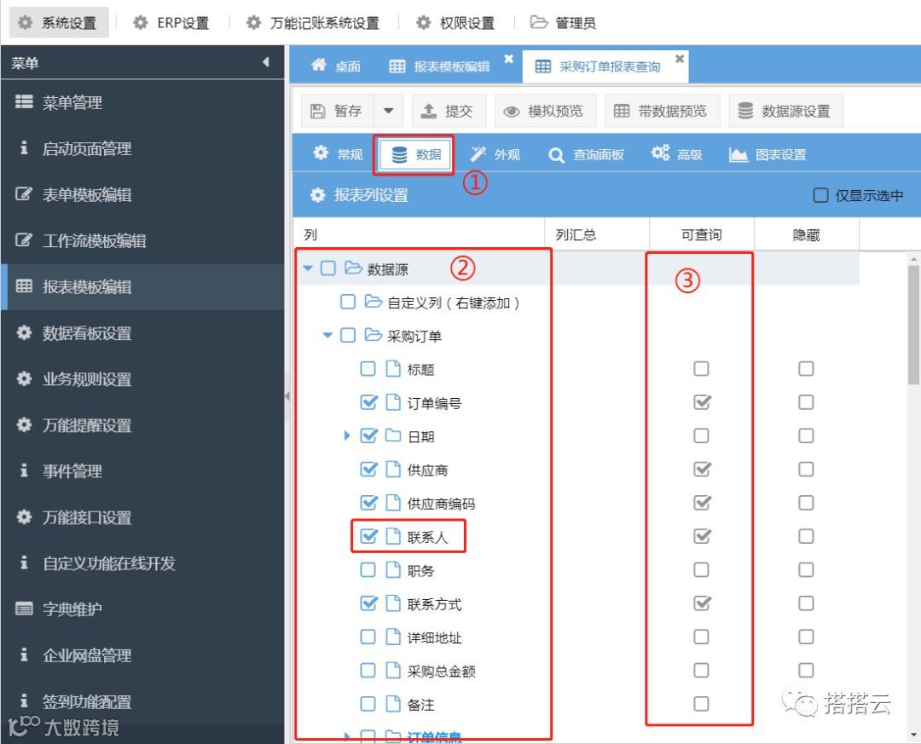
Task: Collapse the 数据源 tree node
Action: click(x=308, y=268)
